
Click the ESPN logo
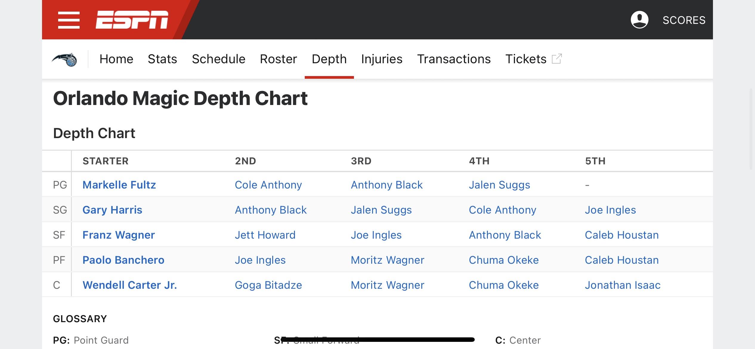pyautogui.click(x=132, y=20)
